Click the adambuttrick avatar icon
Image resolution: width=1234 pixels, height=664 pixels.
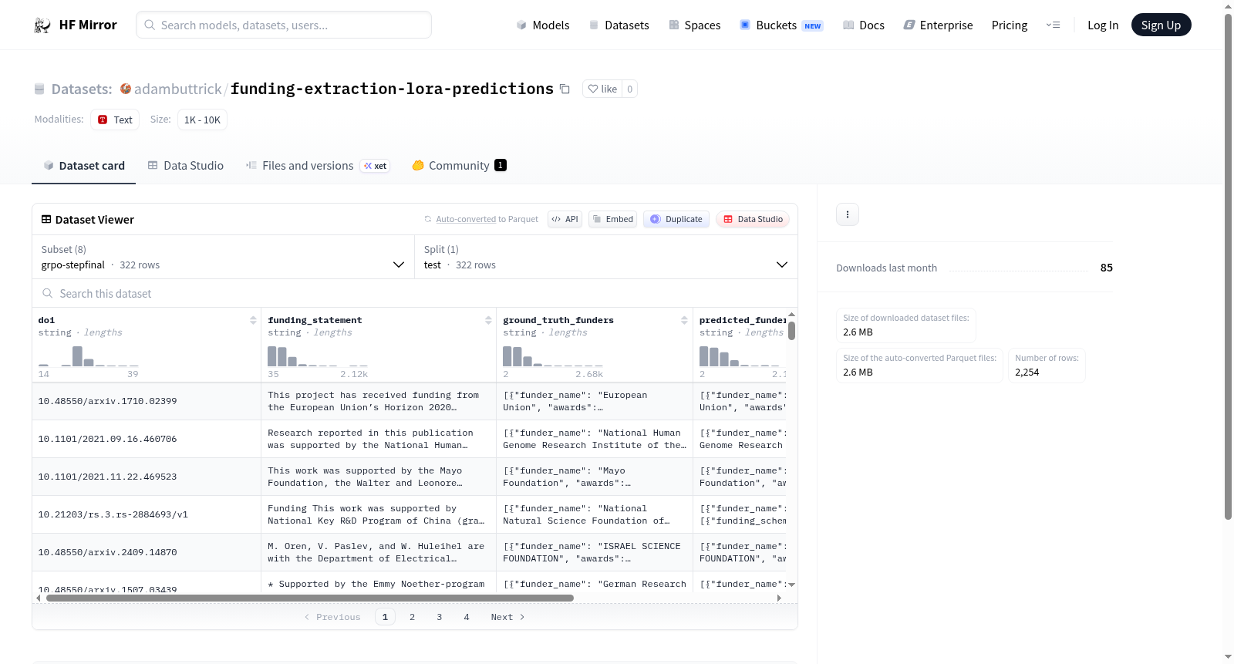[x=126, y=89]
